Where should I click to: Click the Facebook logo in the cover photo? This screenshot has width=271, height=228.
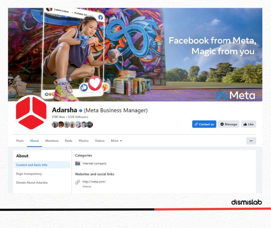(x=101, y=17)
